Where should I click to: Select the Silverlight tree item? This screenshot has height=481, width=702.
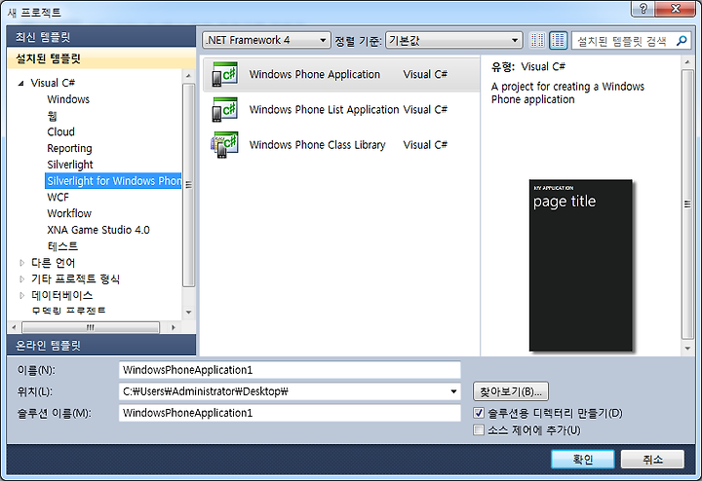tap(70, 165)
